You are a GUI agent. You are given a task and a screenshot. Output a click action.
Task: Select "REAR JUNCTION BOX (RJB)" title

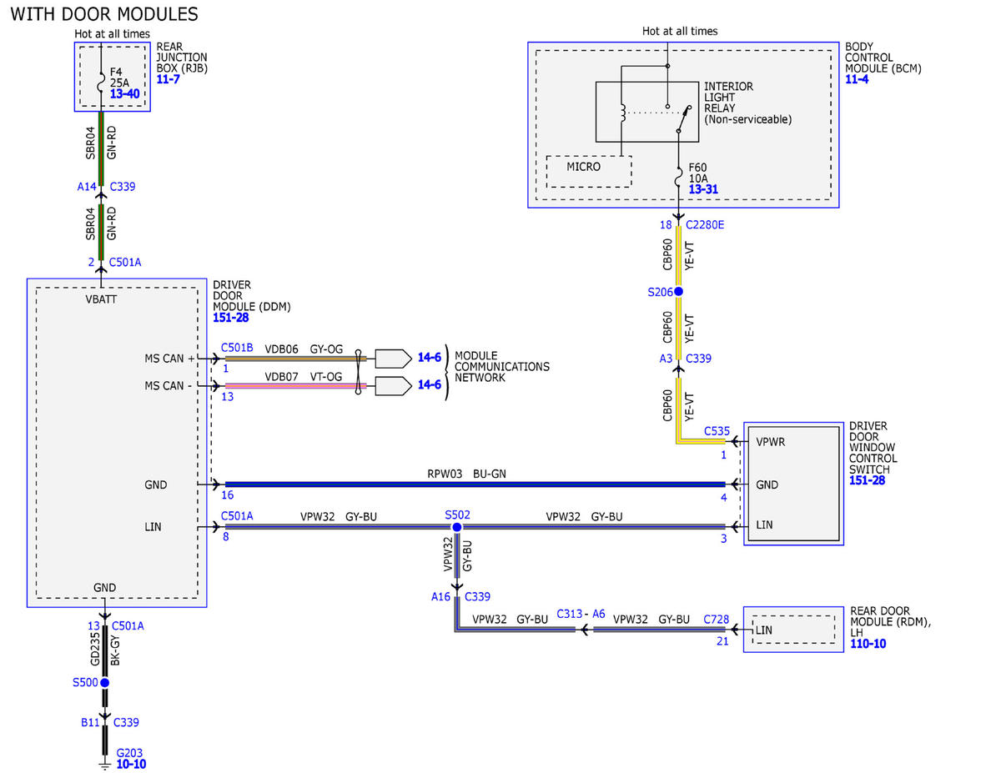(x=182, y=58)
